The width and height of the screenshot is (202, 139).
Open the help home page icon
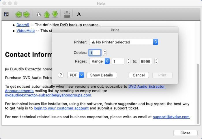[38, 14]
